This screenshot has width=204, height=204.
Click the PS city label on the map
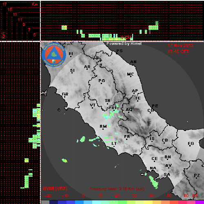120,51
